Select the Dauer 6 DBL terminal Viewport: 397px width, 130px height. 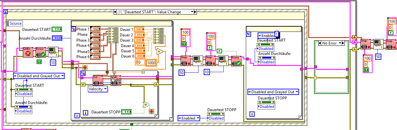139,56
